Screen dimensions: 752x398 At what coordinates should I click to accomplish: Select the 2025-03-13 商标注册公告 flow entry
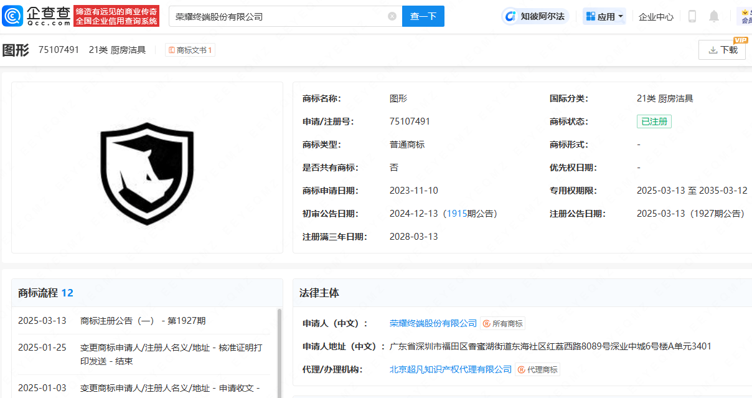point(143,321)
